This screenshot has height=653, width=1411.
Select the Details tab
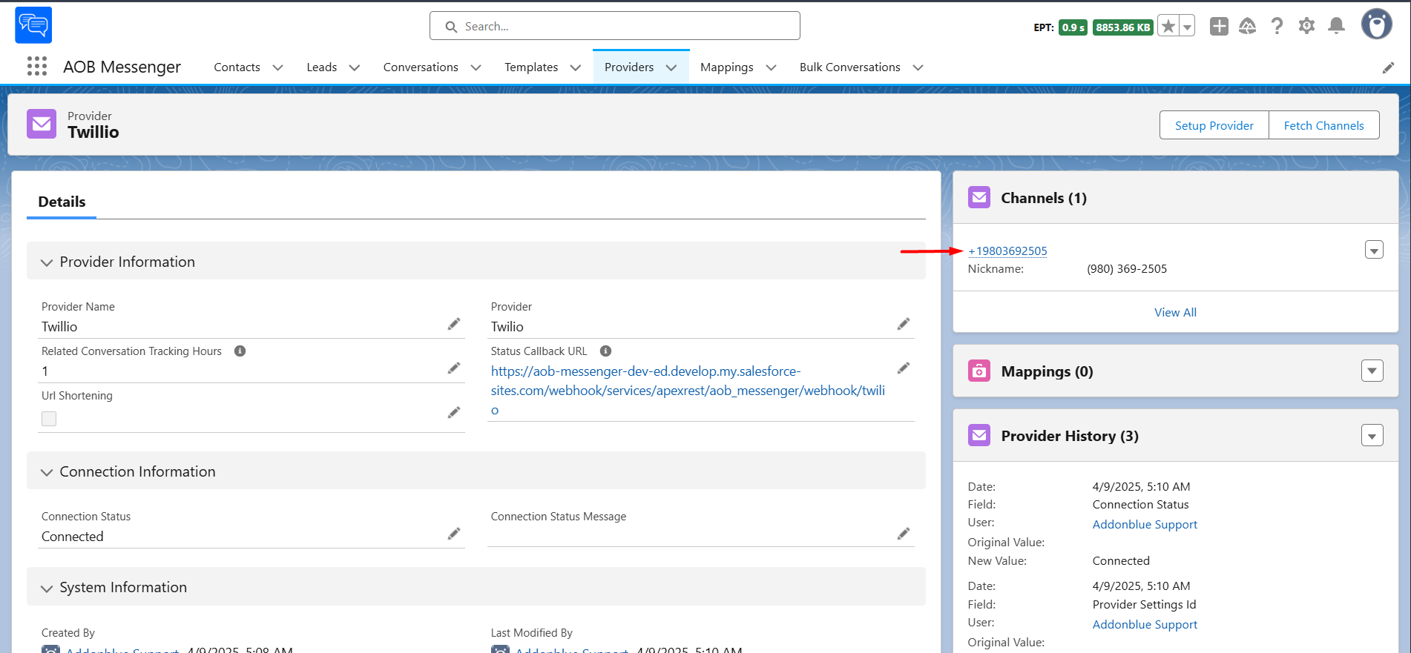[62, 202]
